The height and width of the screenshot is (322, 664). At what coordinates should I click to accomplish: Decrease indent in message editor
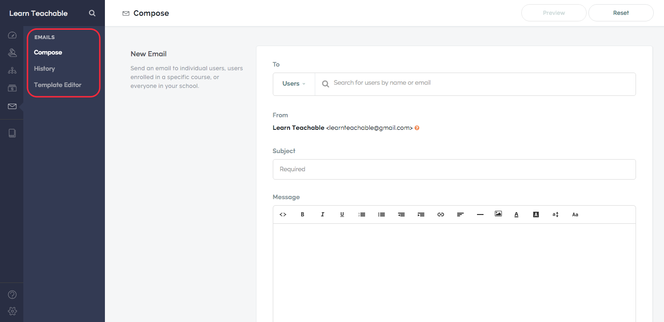click(401, 215)
